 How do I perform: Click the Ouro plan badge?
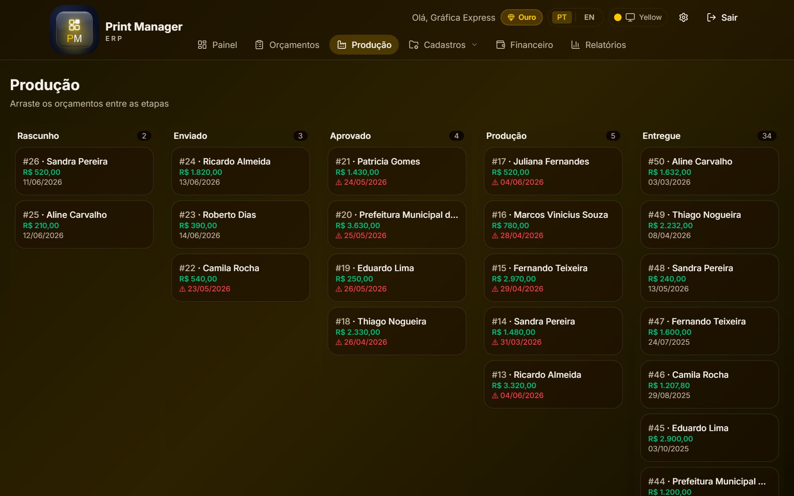tap(521, 17)
